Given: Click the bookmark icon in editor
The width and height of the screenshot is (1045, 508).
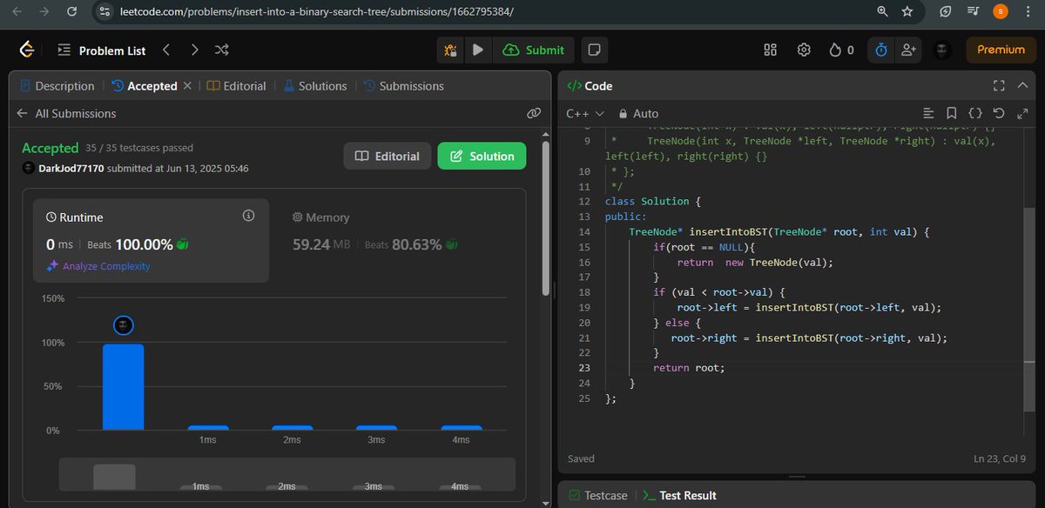Looking at the screenshot, I should coord(952,114).
